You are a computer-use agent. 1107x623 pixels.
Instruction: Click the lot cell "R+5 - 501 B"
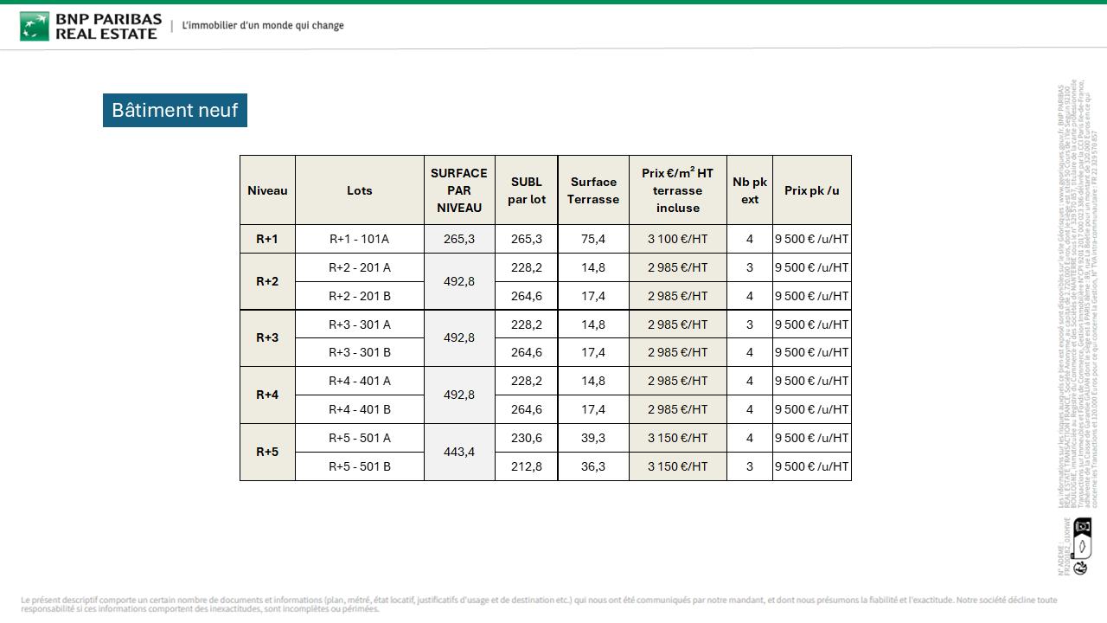[360, 466]
